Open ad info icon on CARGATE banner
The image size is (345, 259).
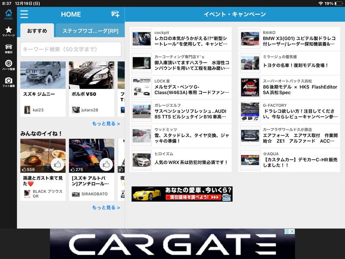tap(287, 231)
